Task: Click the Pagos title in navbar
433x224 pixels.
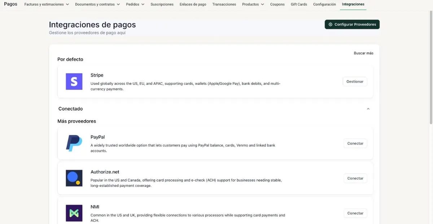Action: pyautogui.click(x=10, y=4)
